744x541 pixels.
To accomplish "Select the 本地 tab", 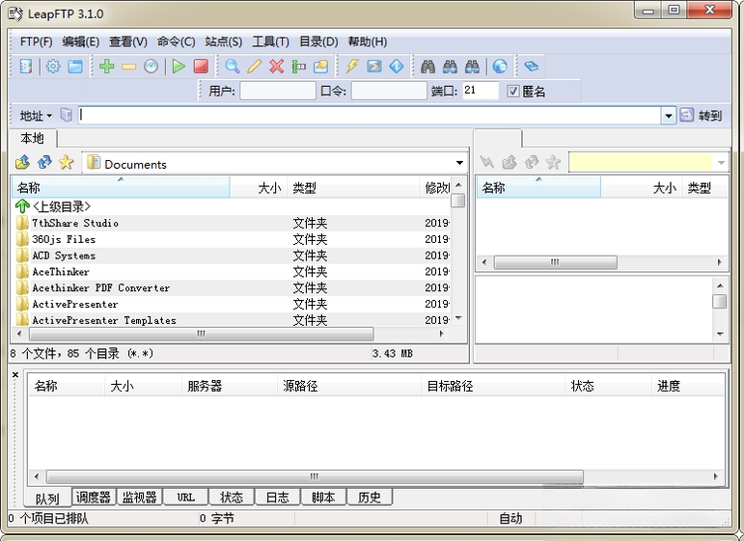I will tap(32, 138).
